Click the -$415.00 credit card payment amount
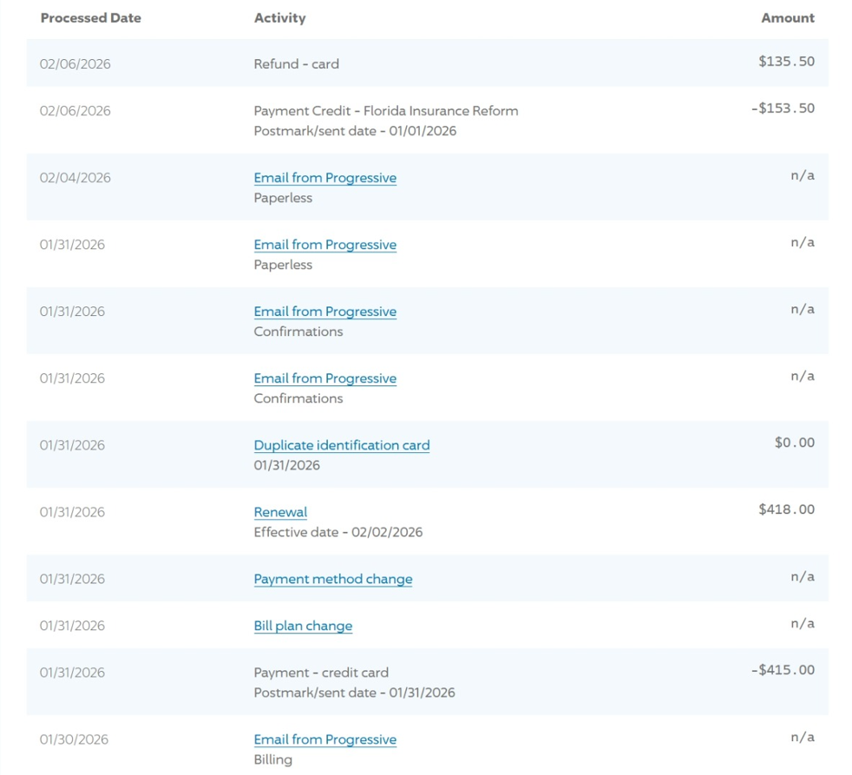The width and height of the screenshot is (852, 775). pos(783,670)
